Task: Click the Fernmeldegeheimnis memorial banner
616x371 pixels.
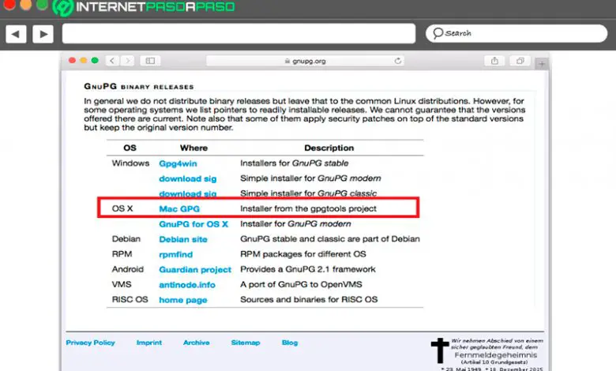Action: pyautogui.click(x=487, y=354)
